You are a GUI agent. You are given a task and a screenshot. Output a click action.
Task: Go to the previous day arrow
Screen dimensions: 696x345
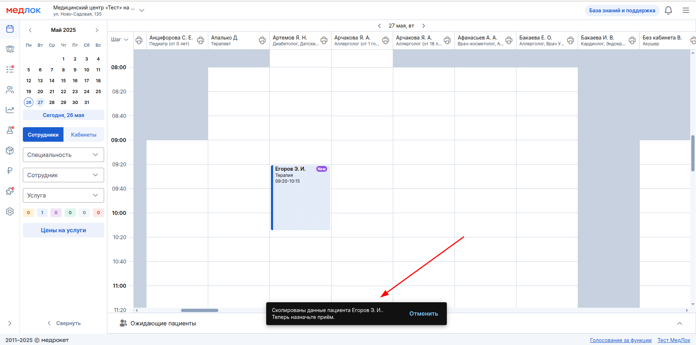pyautogui.click(x=379, y=26)
